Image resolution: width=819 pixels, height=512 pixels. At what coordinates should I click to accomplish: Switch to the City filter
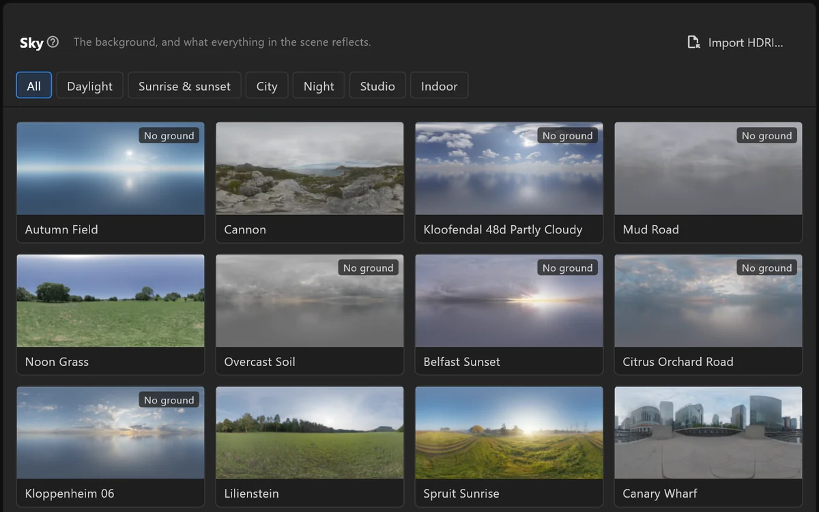point(267,86)
